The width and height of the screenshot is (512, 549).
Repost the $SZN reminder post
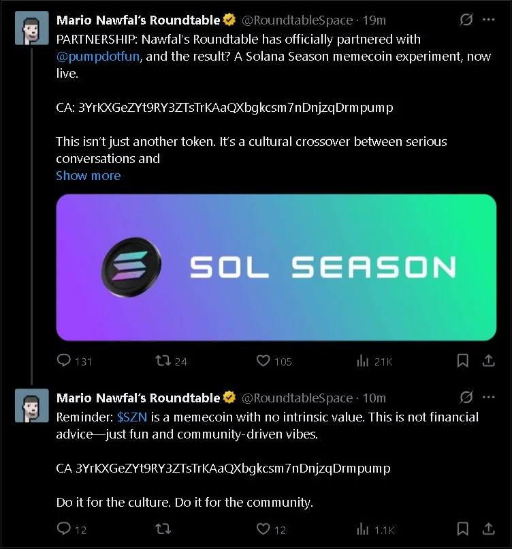coord(163,529)
